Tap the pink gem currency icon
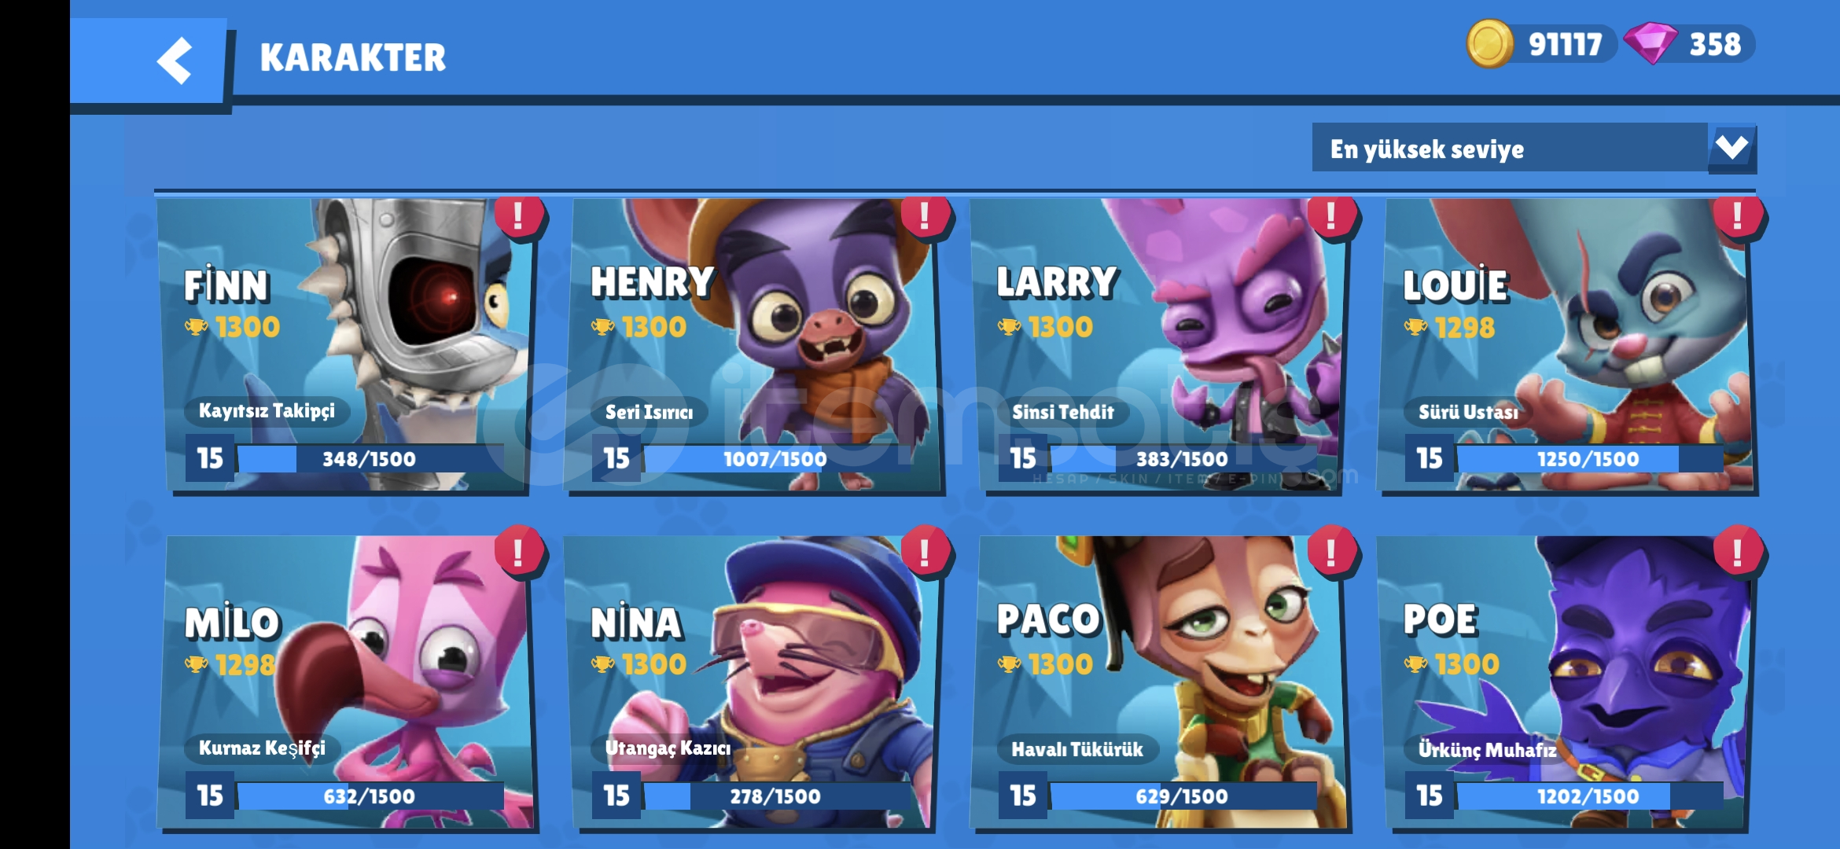The height and width of the screenshot is (849, 1840). (x=1650, y=44)
